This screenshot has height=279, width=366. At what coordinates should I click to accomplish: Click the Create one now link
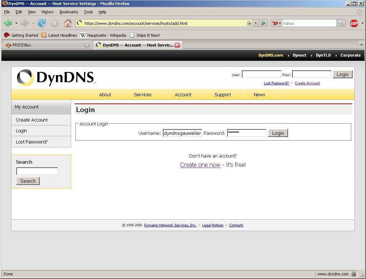(x=200, y=165)
